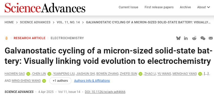The height and width of the screenshot is (95, 214).
Task: Share article via WeChat
Action: (x=203, y=38)
